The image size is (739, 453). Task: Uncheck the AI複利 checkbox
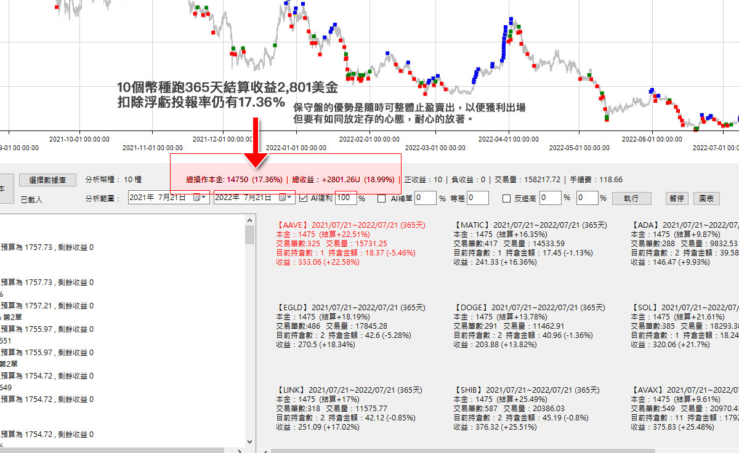[303, 198]
